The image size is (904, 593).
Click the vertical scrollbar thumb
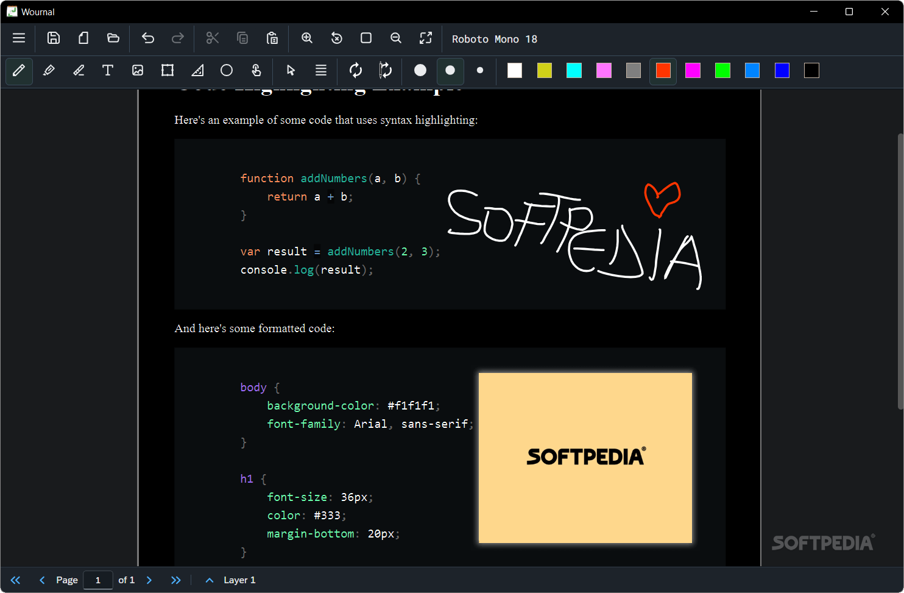(x=900, y=271)
